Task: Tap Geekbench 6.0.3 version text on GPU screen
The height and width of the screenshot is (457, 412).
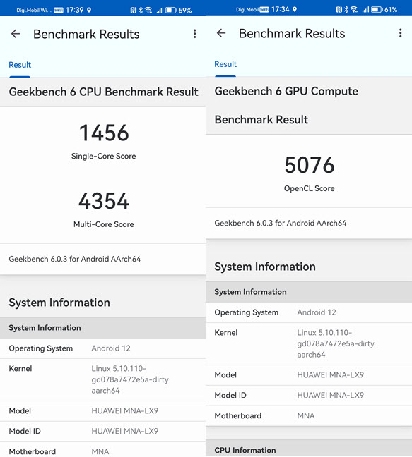Action: point(281,223)
